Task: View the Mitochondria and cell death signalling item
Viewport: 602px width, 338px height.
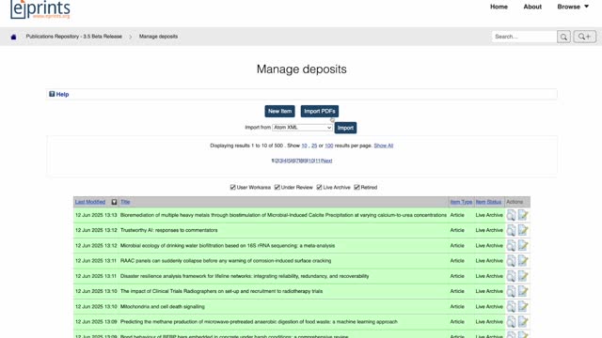Action: coord(511,307)
